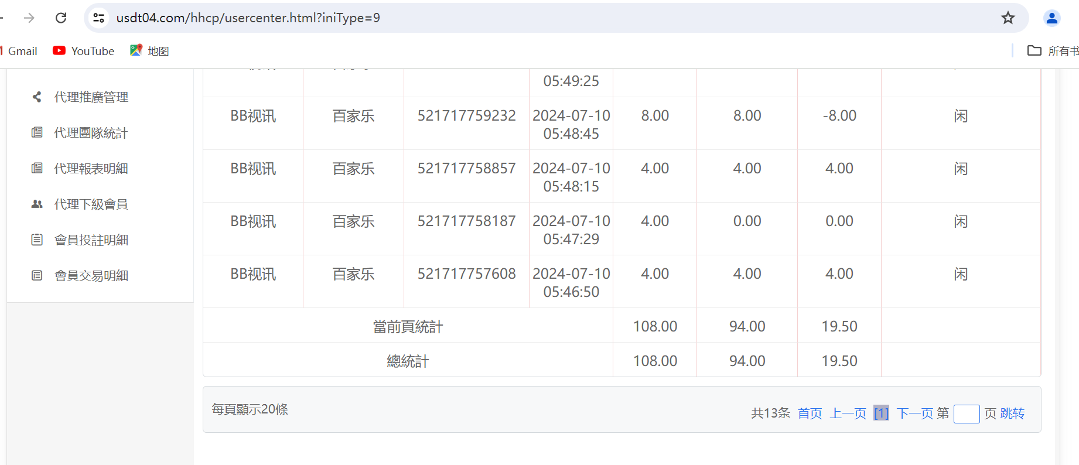1079x465 pixels.
Task: Open 代理推廣管理 menu entry
Action: [x=91, y=97]
